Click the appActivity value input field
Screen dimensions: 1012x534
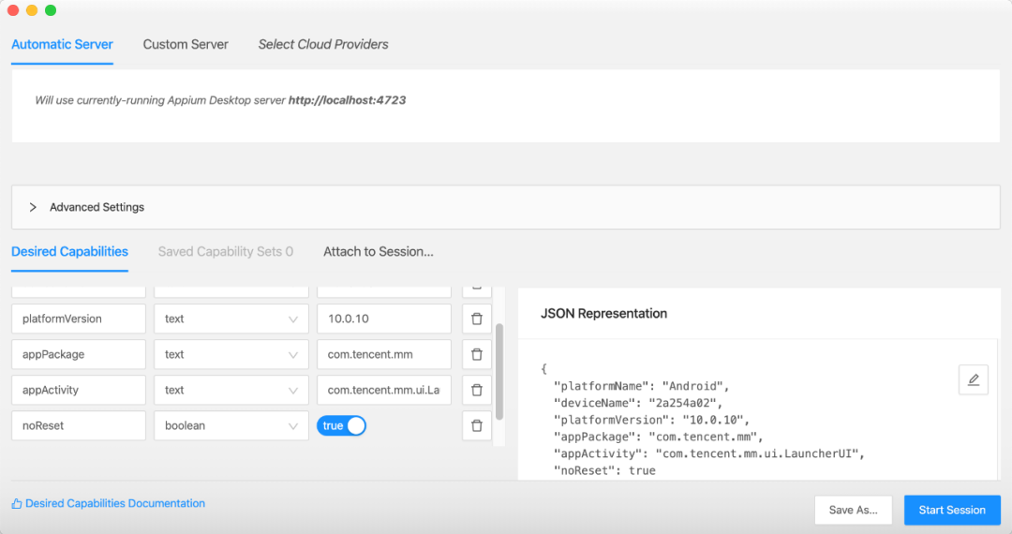pyautogui.click(x=384, y=390)
